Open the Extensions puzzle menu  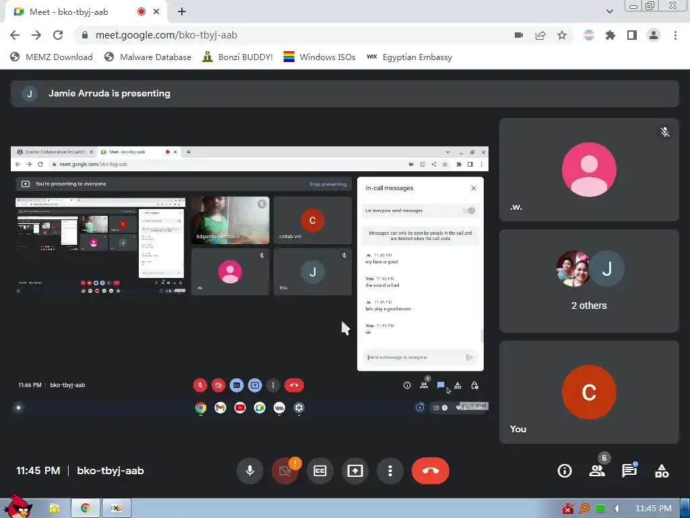click(x=610, y=35)
